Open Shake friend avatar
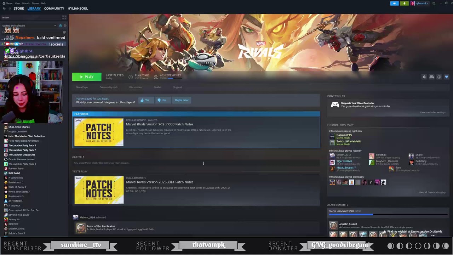453x255 pixels. pos(411,156)
